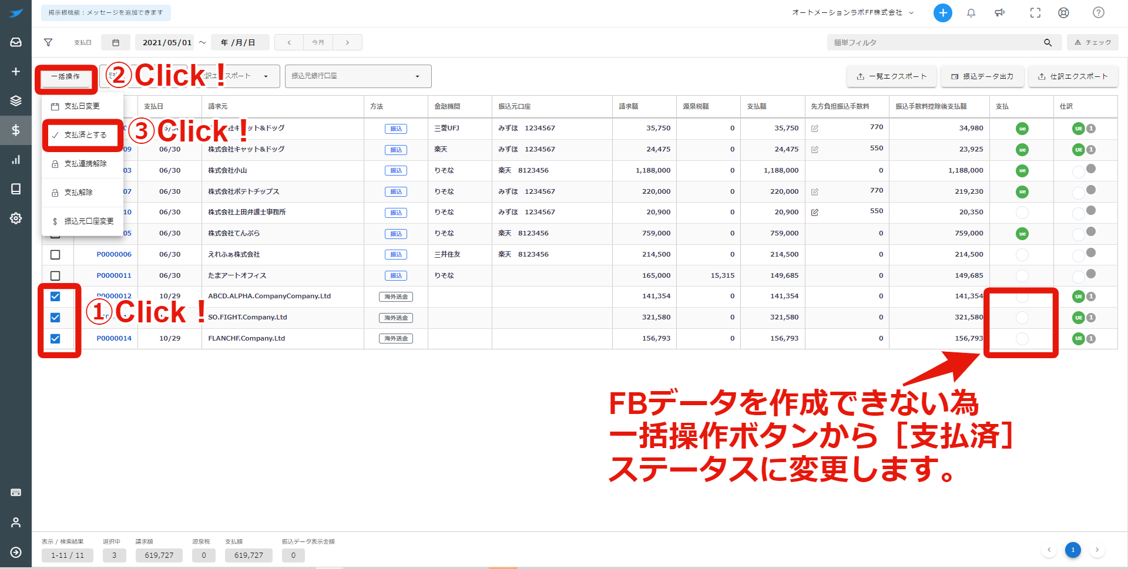1128x569 pixels.
Task: Open payment P0000011 link
Action: pyautogui.click(x=114, y=275)
